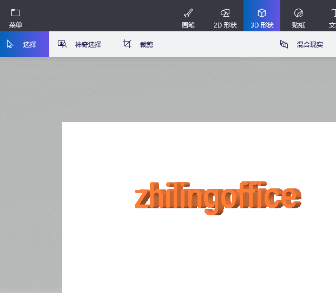The height and width of the screenshot is (293, 336).
Task: Switch to the 贴纸 tab label
Action: (298, 25)
